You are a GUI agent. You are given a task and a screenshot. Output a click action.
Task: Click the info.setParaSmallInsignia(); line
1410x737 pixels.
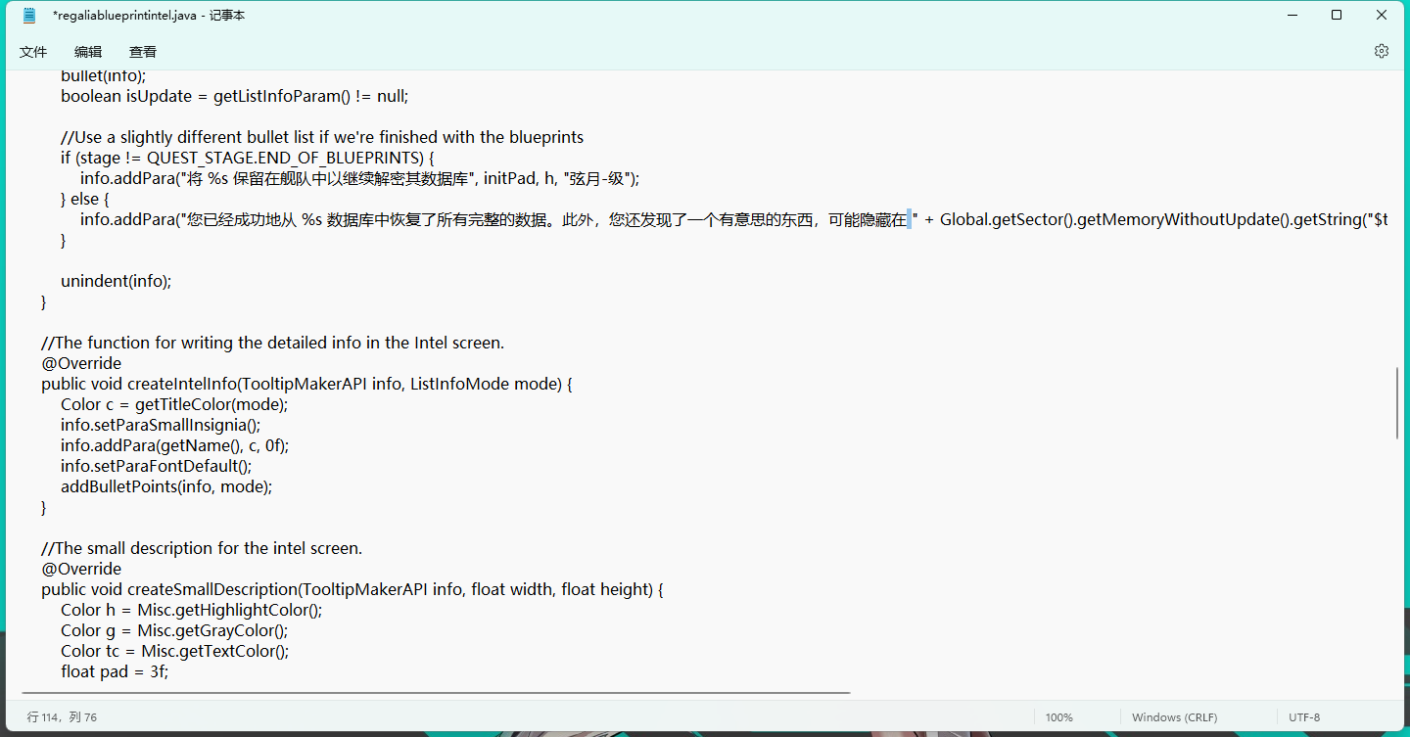(161, 425)
